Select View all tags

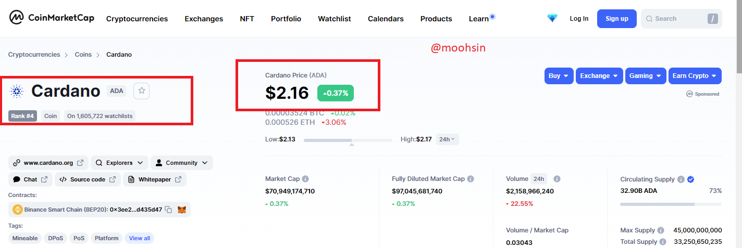coord(139,238)
